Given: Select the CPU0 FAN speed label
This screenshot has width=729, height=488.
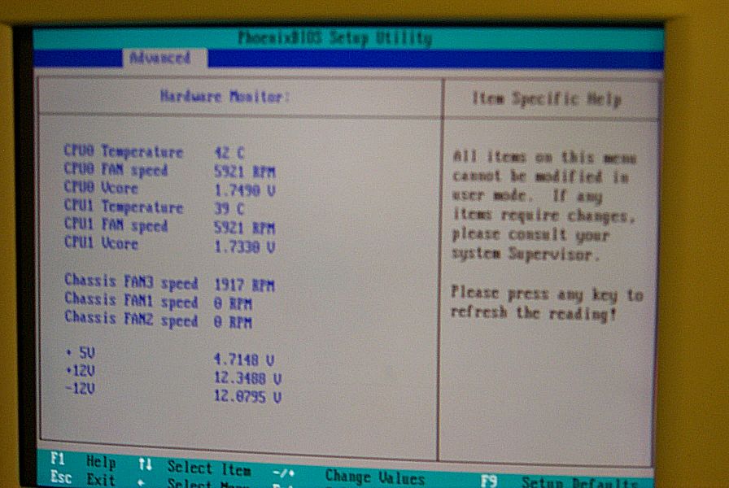Looking at the screenshot, I should [116, 170].
